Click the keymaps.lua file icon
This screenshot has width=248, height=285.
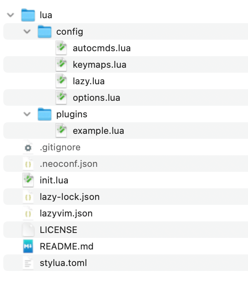click(61, 64)
